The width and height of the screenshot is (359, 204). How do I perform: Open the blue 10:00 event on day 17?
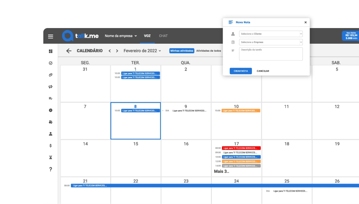(x=241, y=157)
